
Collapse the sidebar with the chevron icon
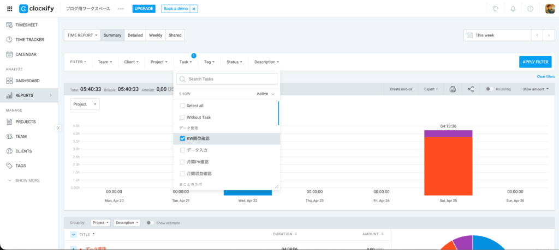pos(58,128)
